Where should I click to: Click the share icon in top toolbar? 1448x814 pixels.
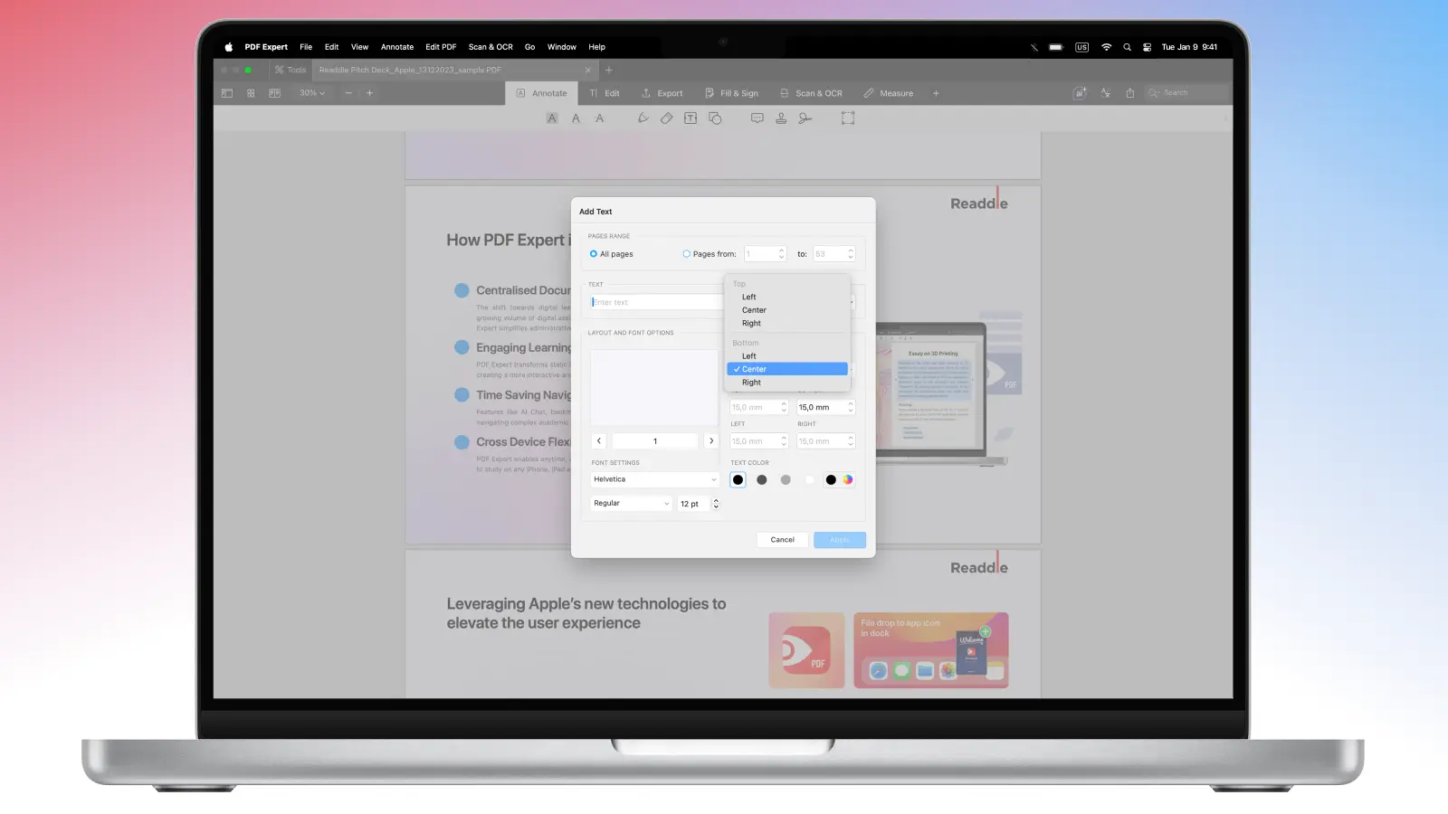[x=1129, y=93]
